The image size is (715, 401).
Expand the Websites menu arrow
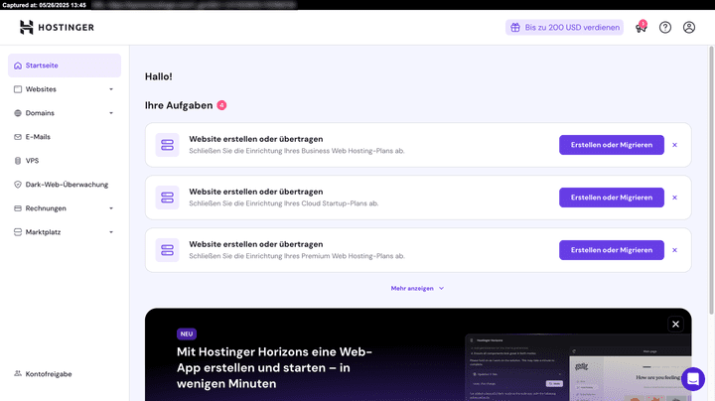[x=111, y=89]
